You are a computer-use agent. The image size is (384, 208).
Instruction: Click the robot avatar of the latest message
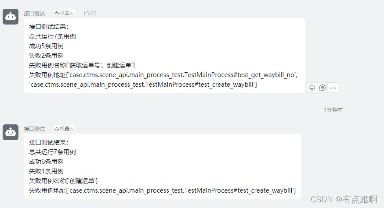11,132
